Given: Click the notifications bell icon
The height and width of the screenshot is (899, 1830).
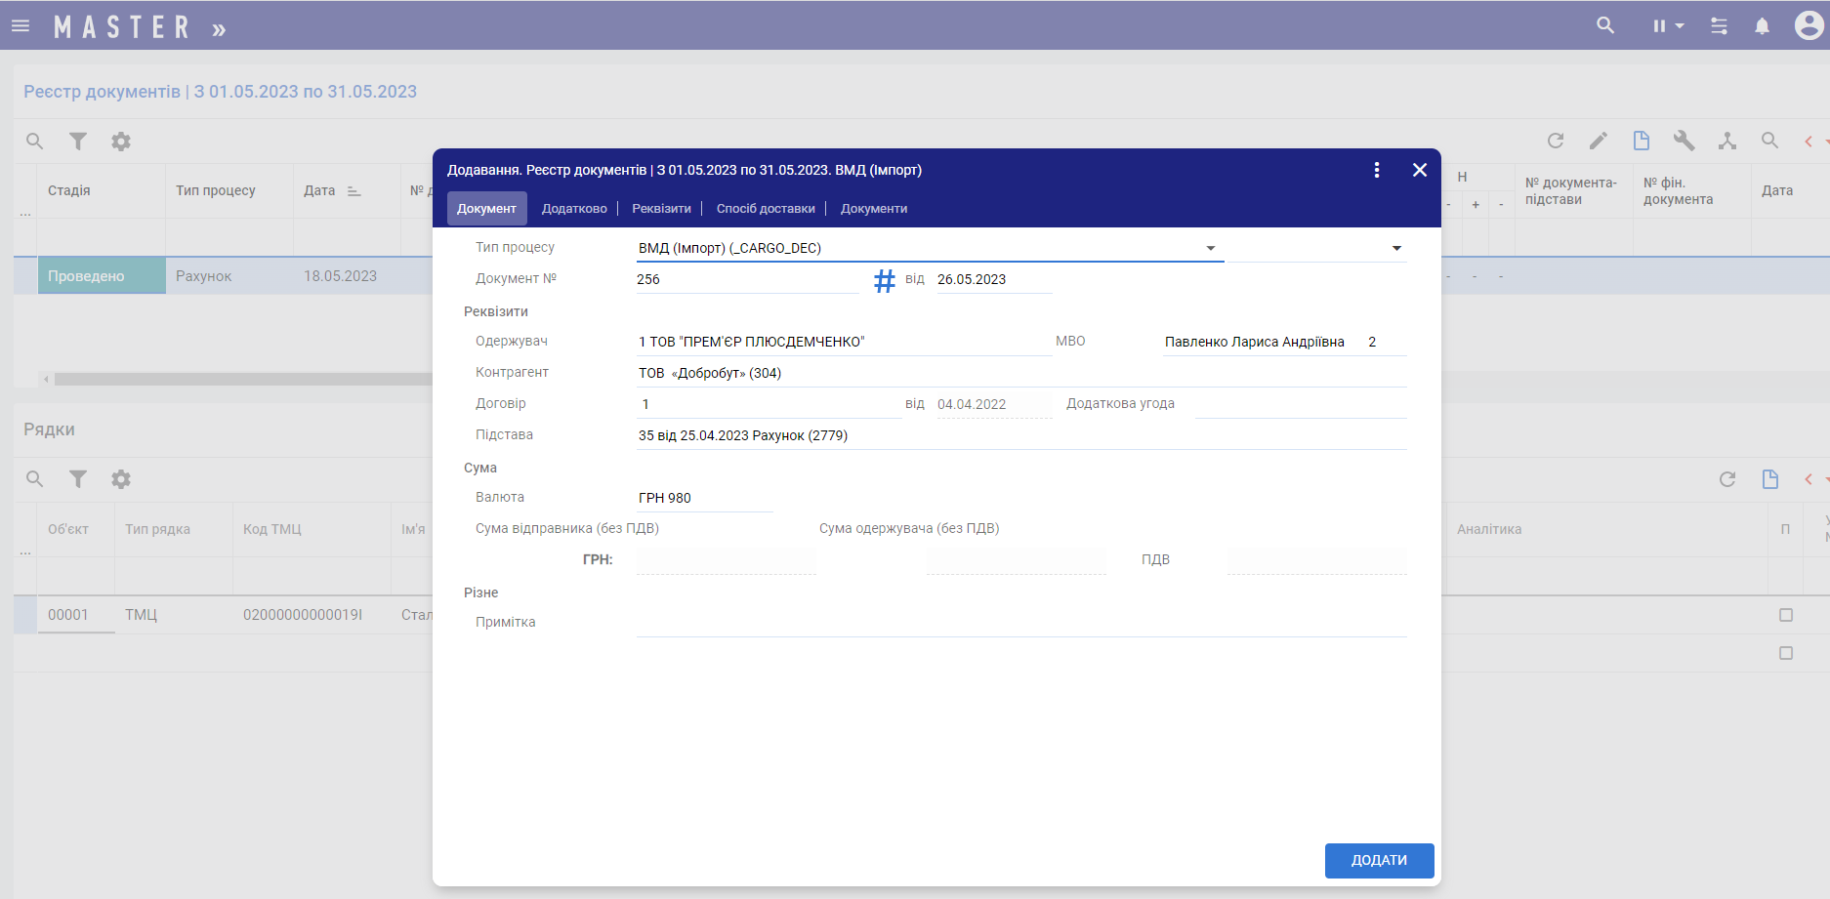Looking at the screenshot, I should tap(1762, 26).
